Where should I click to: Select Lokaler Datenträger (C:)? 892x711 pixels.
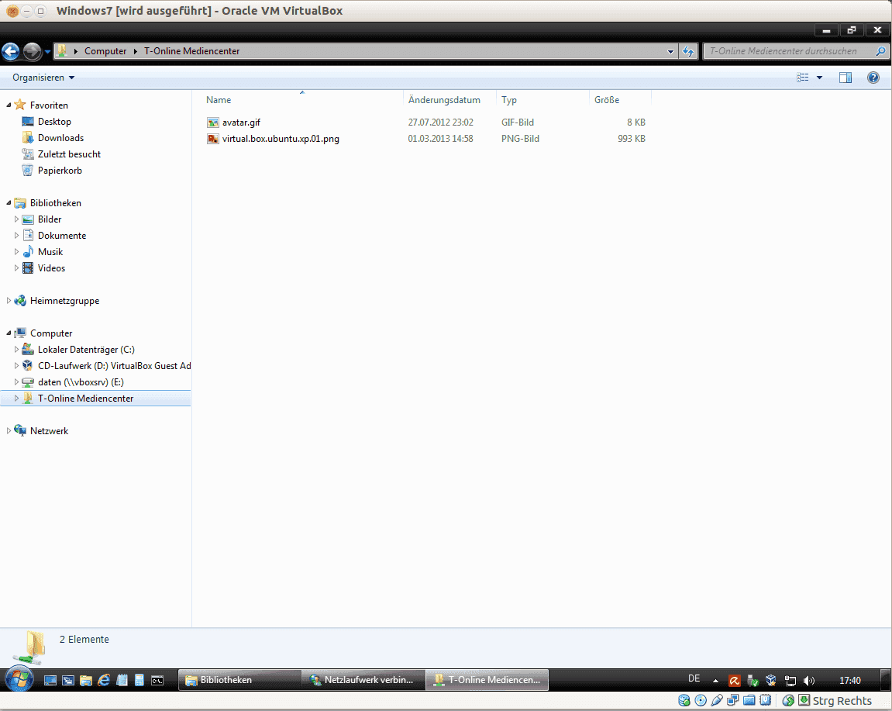click(x=86, y=350)
